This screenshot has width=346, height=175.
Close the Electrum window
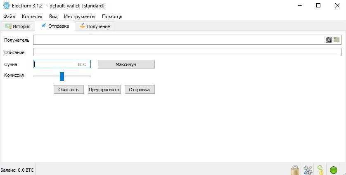click(337, 5)
